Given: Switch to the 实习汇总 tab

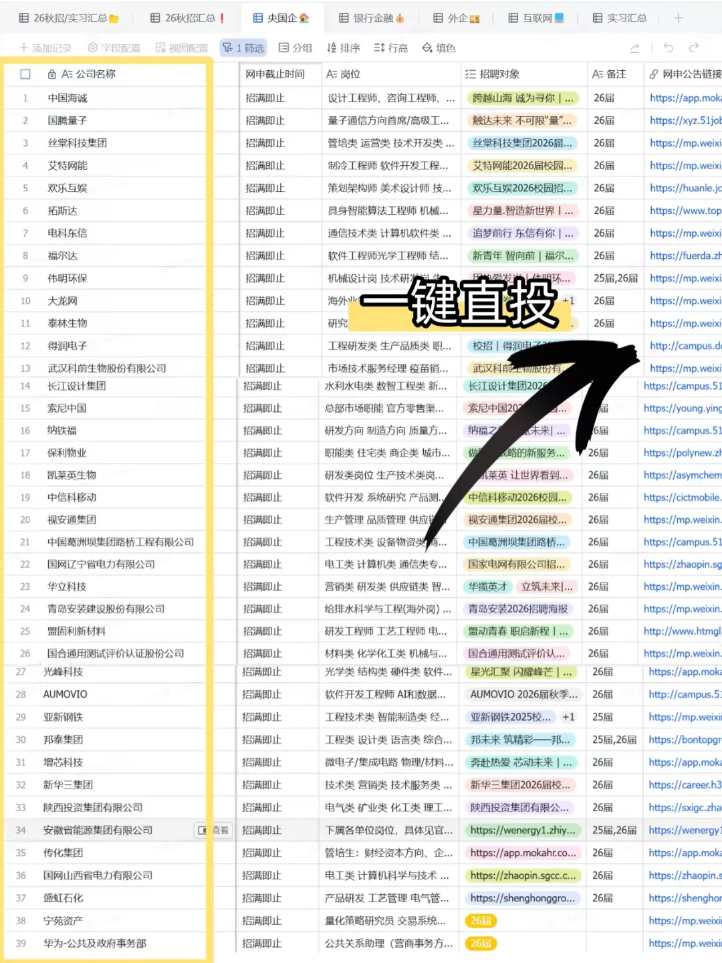Looking at the screenshot, I should tap(620, 18).
